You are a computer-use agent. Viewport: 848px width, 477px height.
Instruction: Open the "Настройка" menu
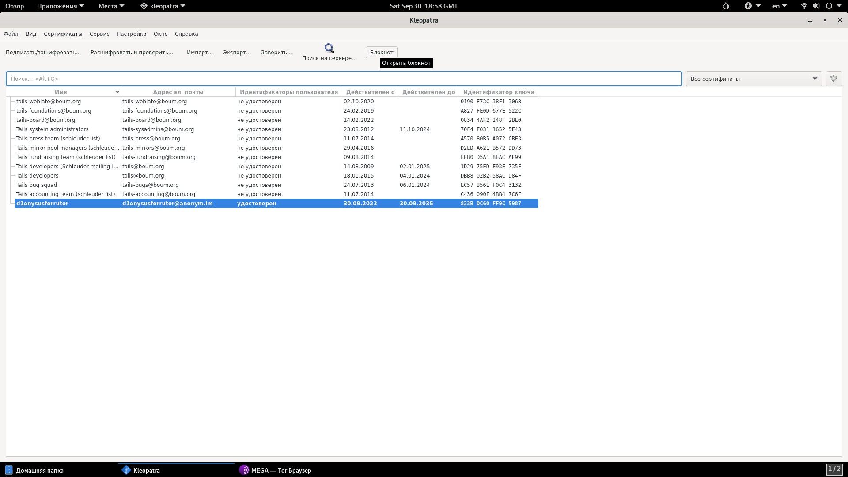pyautogui.click(x=131, y=34)
